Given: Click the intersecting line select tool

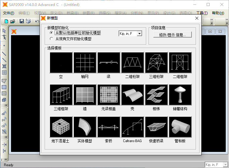Looking at the screenshot, I should pyautogui.click(x=4, y=132).
